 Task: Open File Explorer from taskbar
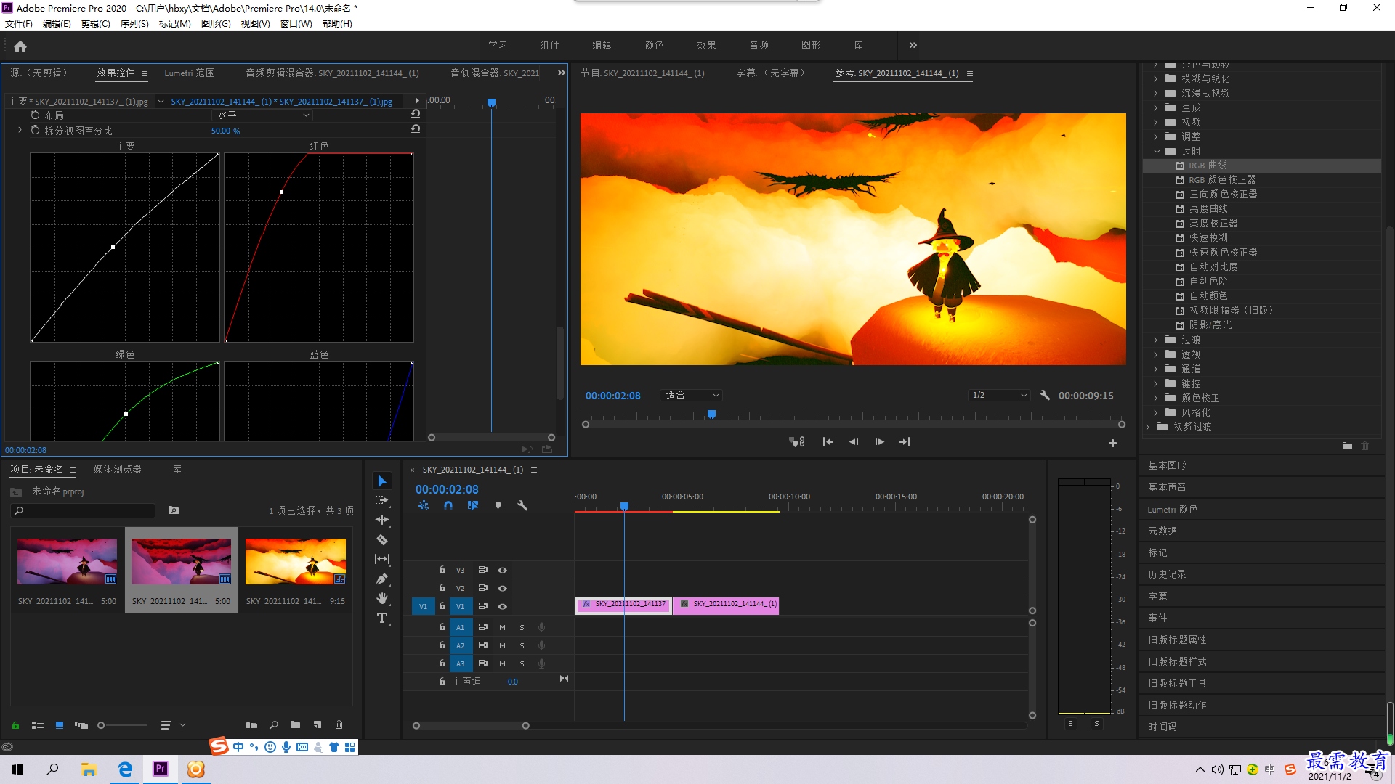[89, 769]
